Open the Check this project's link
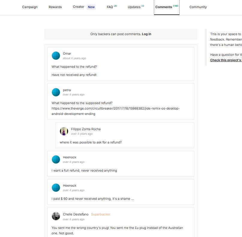The image size is (242, 237). pyautogui.click(x=226, y=60)
